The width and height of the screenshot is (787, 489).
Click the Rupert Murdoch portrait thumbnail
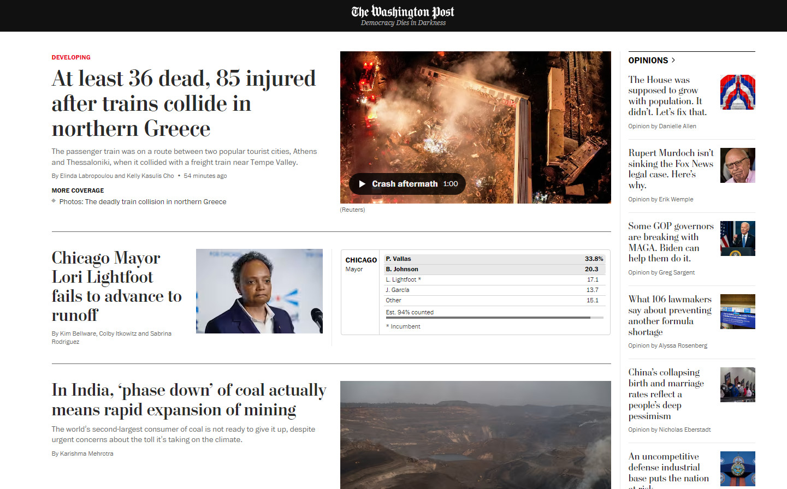737,165
